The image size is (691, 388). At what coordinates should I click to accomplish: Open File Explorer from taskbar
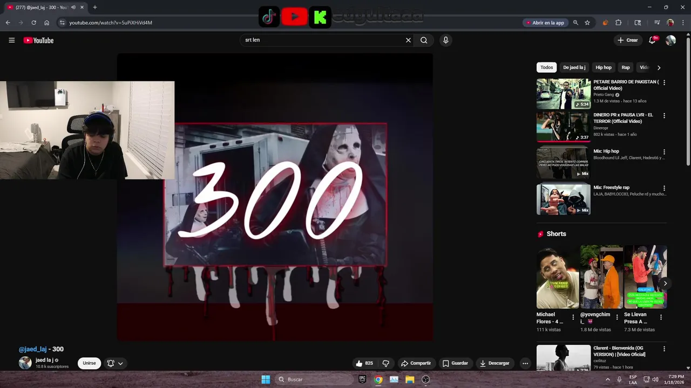(410, 379)
